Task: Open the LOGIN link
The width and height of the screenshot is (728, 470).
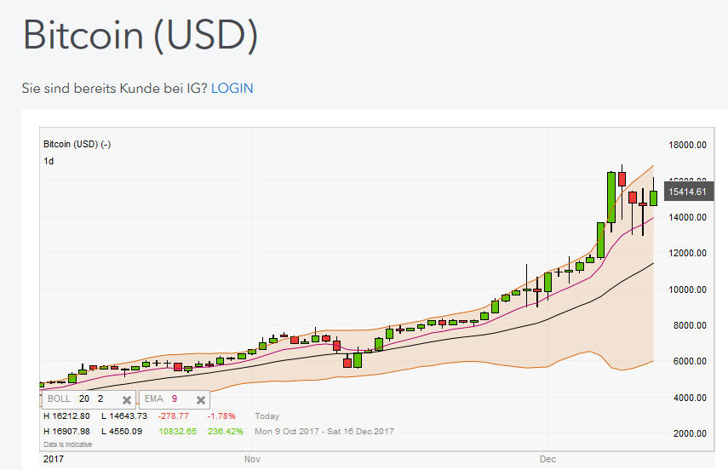Action: click(232, 89)
